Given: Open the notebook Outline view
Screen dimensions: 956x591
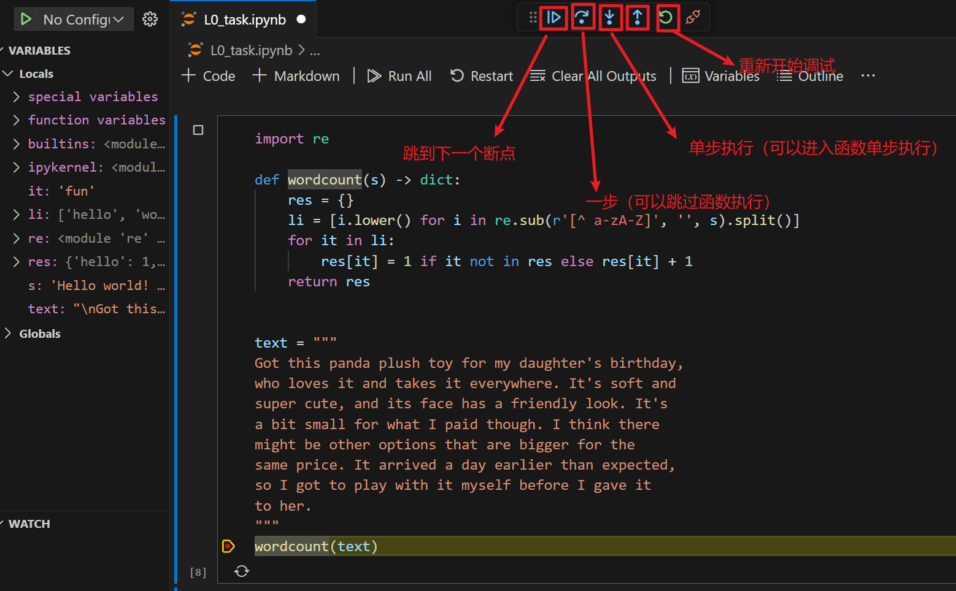Looking at the screenshot, I should tap(810, 76).
